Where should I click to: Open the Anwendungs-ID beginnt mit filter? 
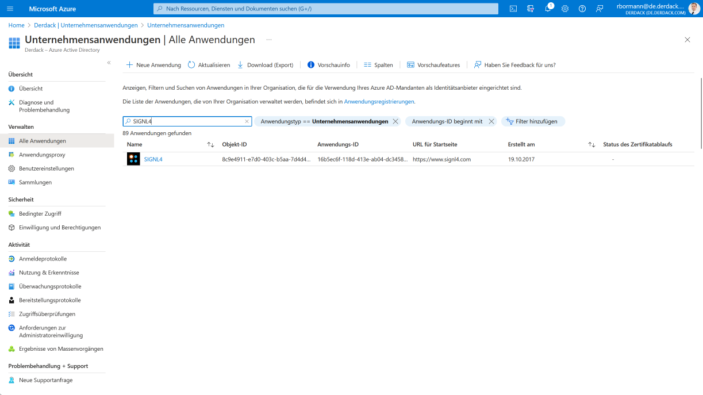[447, 121]
